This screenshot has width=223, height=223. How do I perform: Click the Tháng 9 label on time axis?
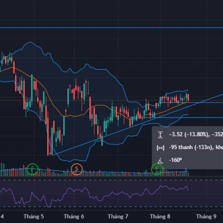(206, 217)
